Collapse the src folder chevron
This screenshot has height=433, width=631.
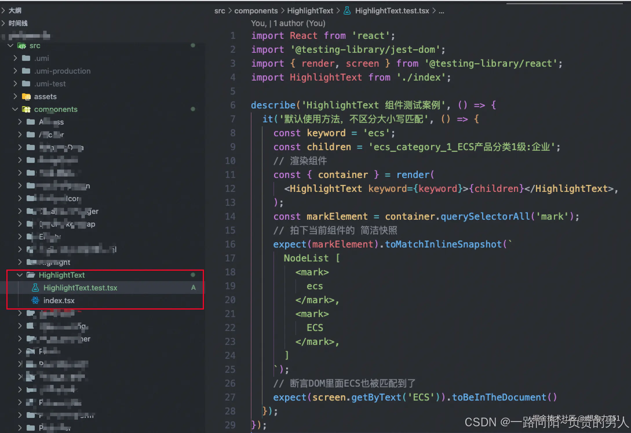pos(11,46)
